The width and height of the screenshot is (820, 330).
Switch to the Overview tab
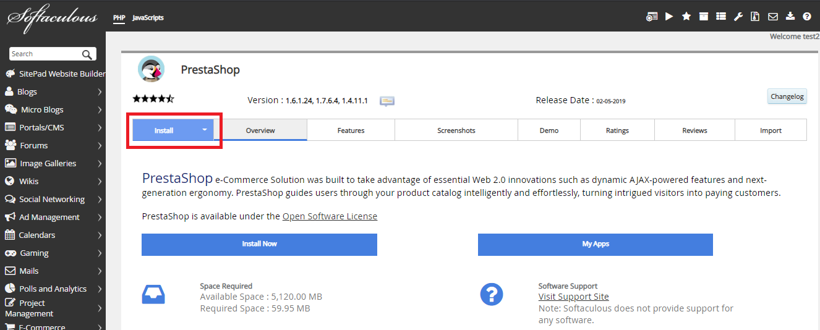click(x=260, y=130)
